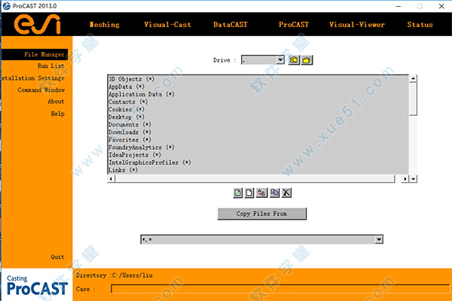Click the file list scroll down arrow
This screenshot has height=301, width=452.
pos(413,179)
